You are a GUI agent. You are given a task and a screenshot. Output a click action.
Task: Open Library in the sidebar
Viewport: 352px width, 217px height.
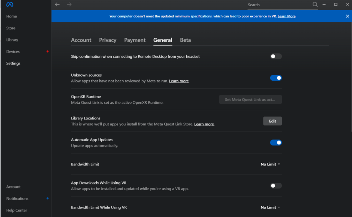pyautogui.click(x=12, y=40)
